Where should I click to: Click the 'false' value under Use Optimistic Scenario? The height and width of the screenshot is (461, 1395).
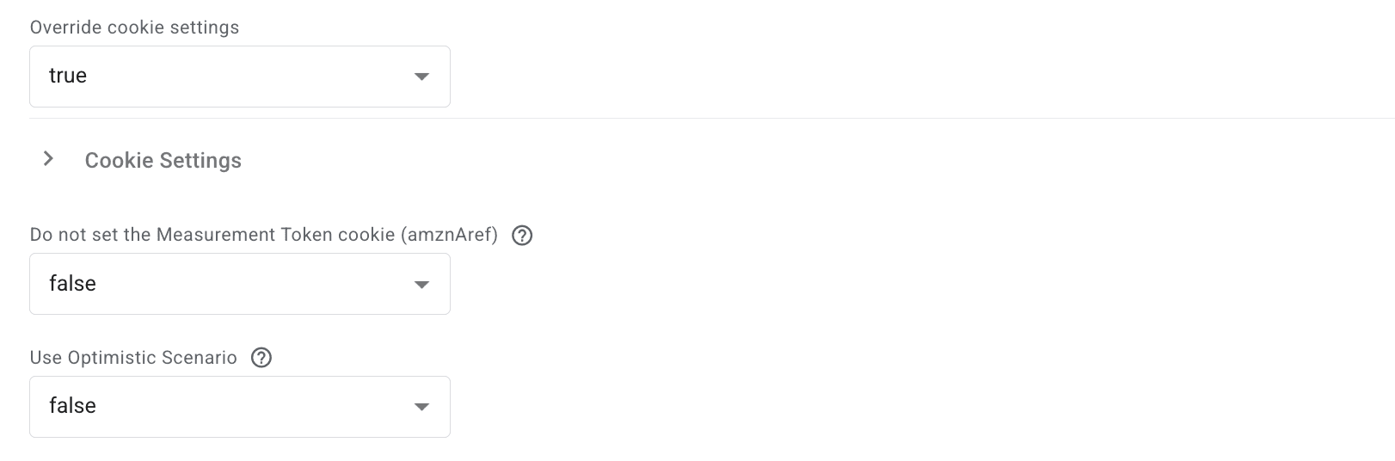[x=72, y=406]
